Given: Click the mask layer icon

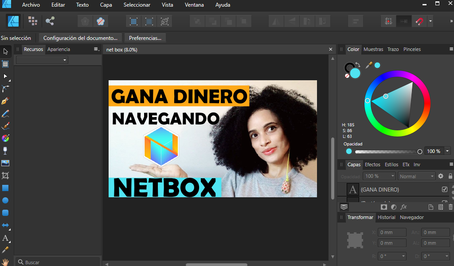Looking at the screenshot, I should click(x=384, y=207).
